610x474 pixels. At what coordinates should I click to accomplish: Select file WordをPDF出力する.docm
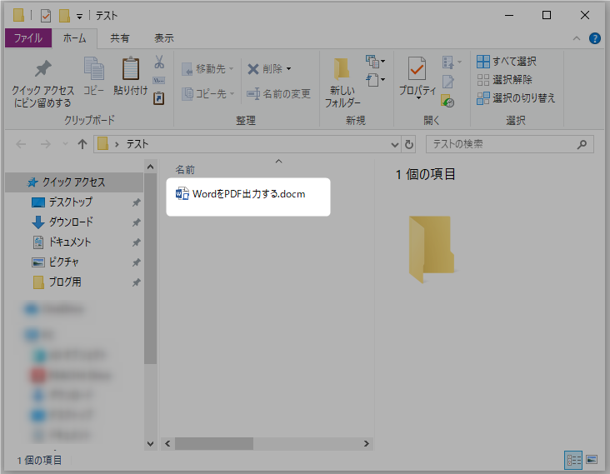(248, 194)
